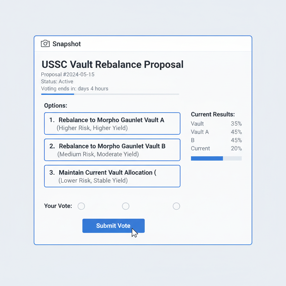Viewport: 286px width, 286px height.
Task: Click the Current Results progress bar
Action: [216, 158]
